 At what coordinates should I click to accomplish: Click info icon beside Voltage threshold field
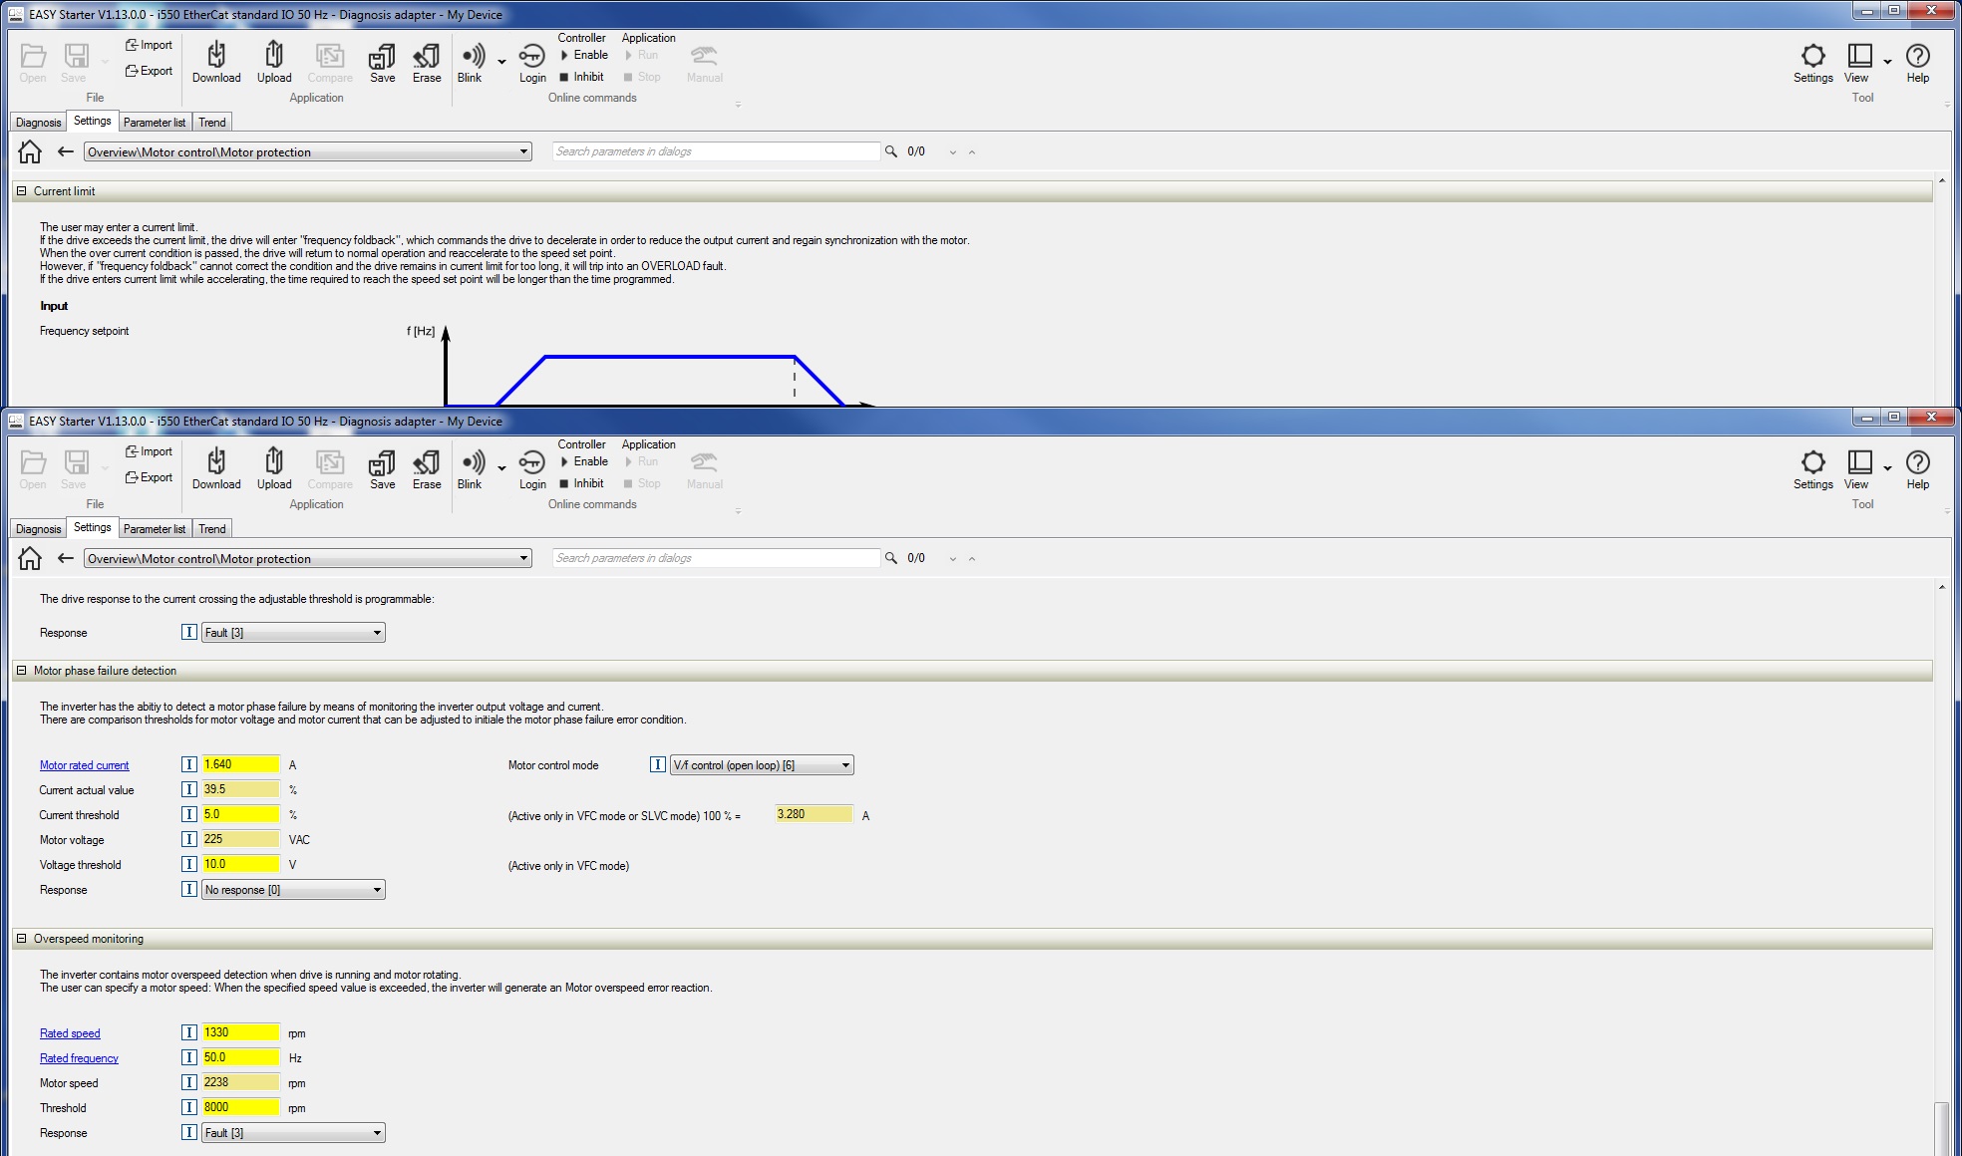188,864
